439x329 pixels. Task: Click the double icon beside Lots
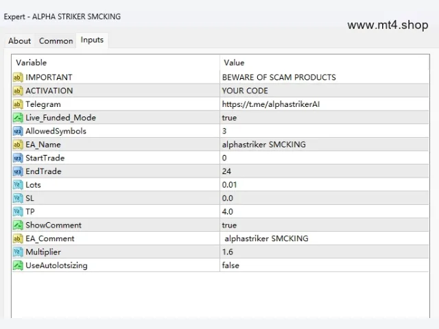click(18, 184)
